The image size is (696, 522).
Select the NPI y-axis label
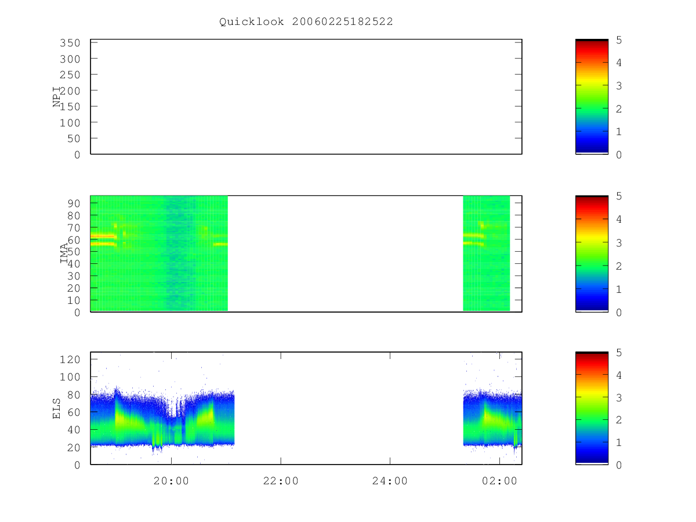(57, 96)
